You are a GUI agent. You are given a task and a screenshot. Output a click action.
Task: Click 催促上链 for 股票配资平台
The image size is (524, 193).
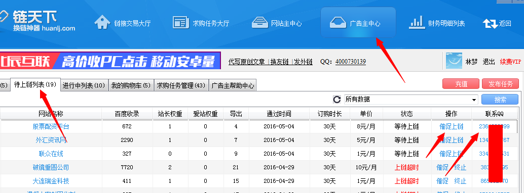pos(451,127)
